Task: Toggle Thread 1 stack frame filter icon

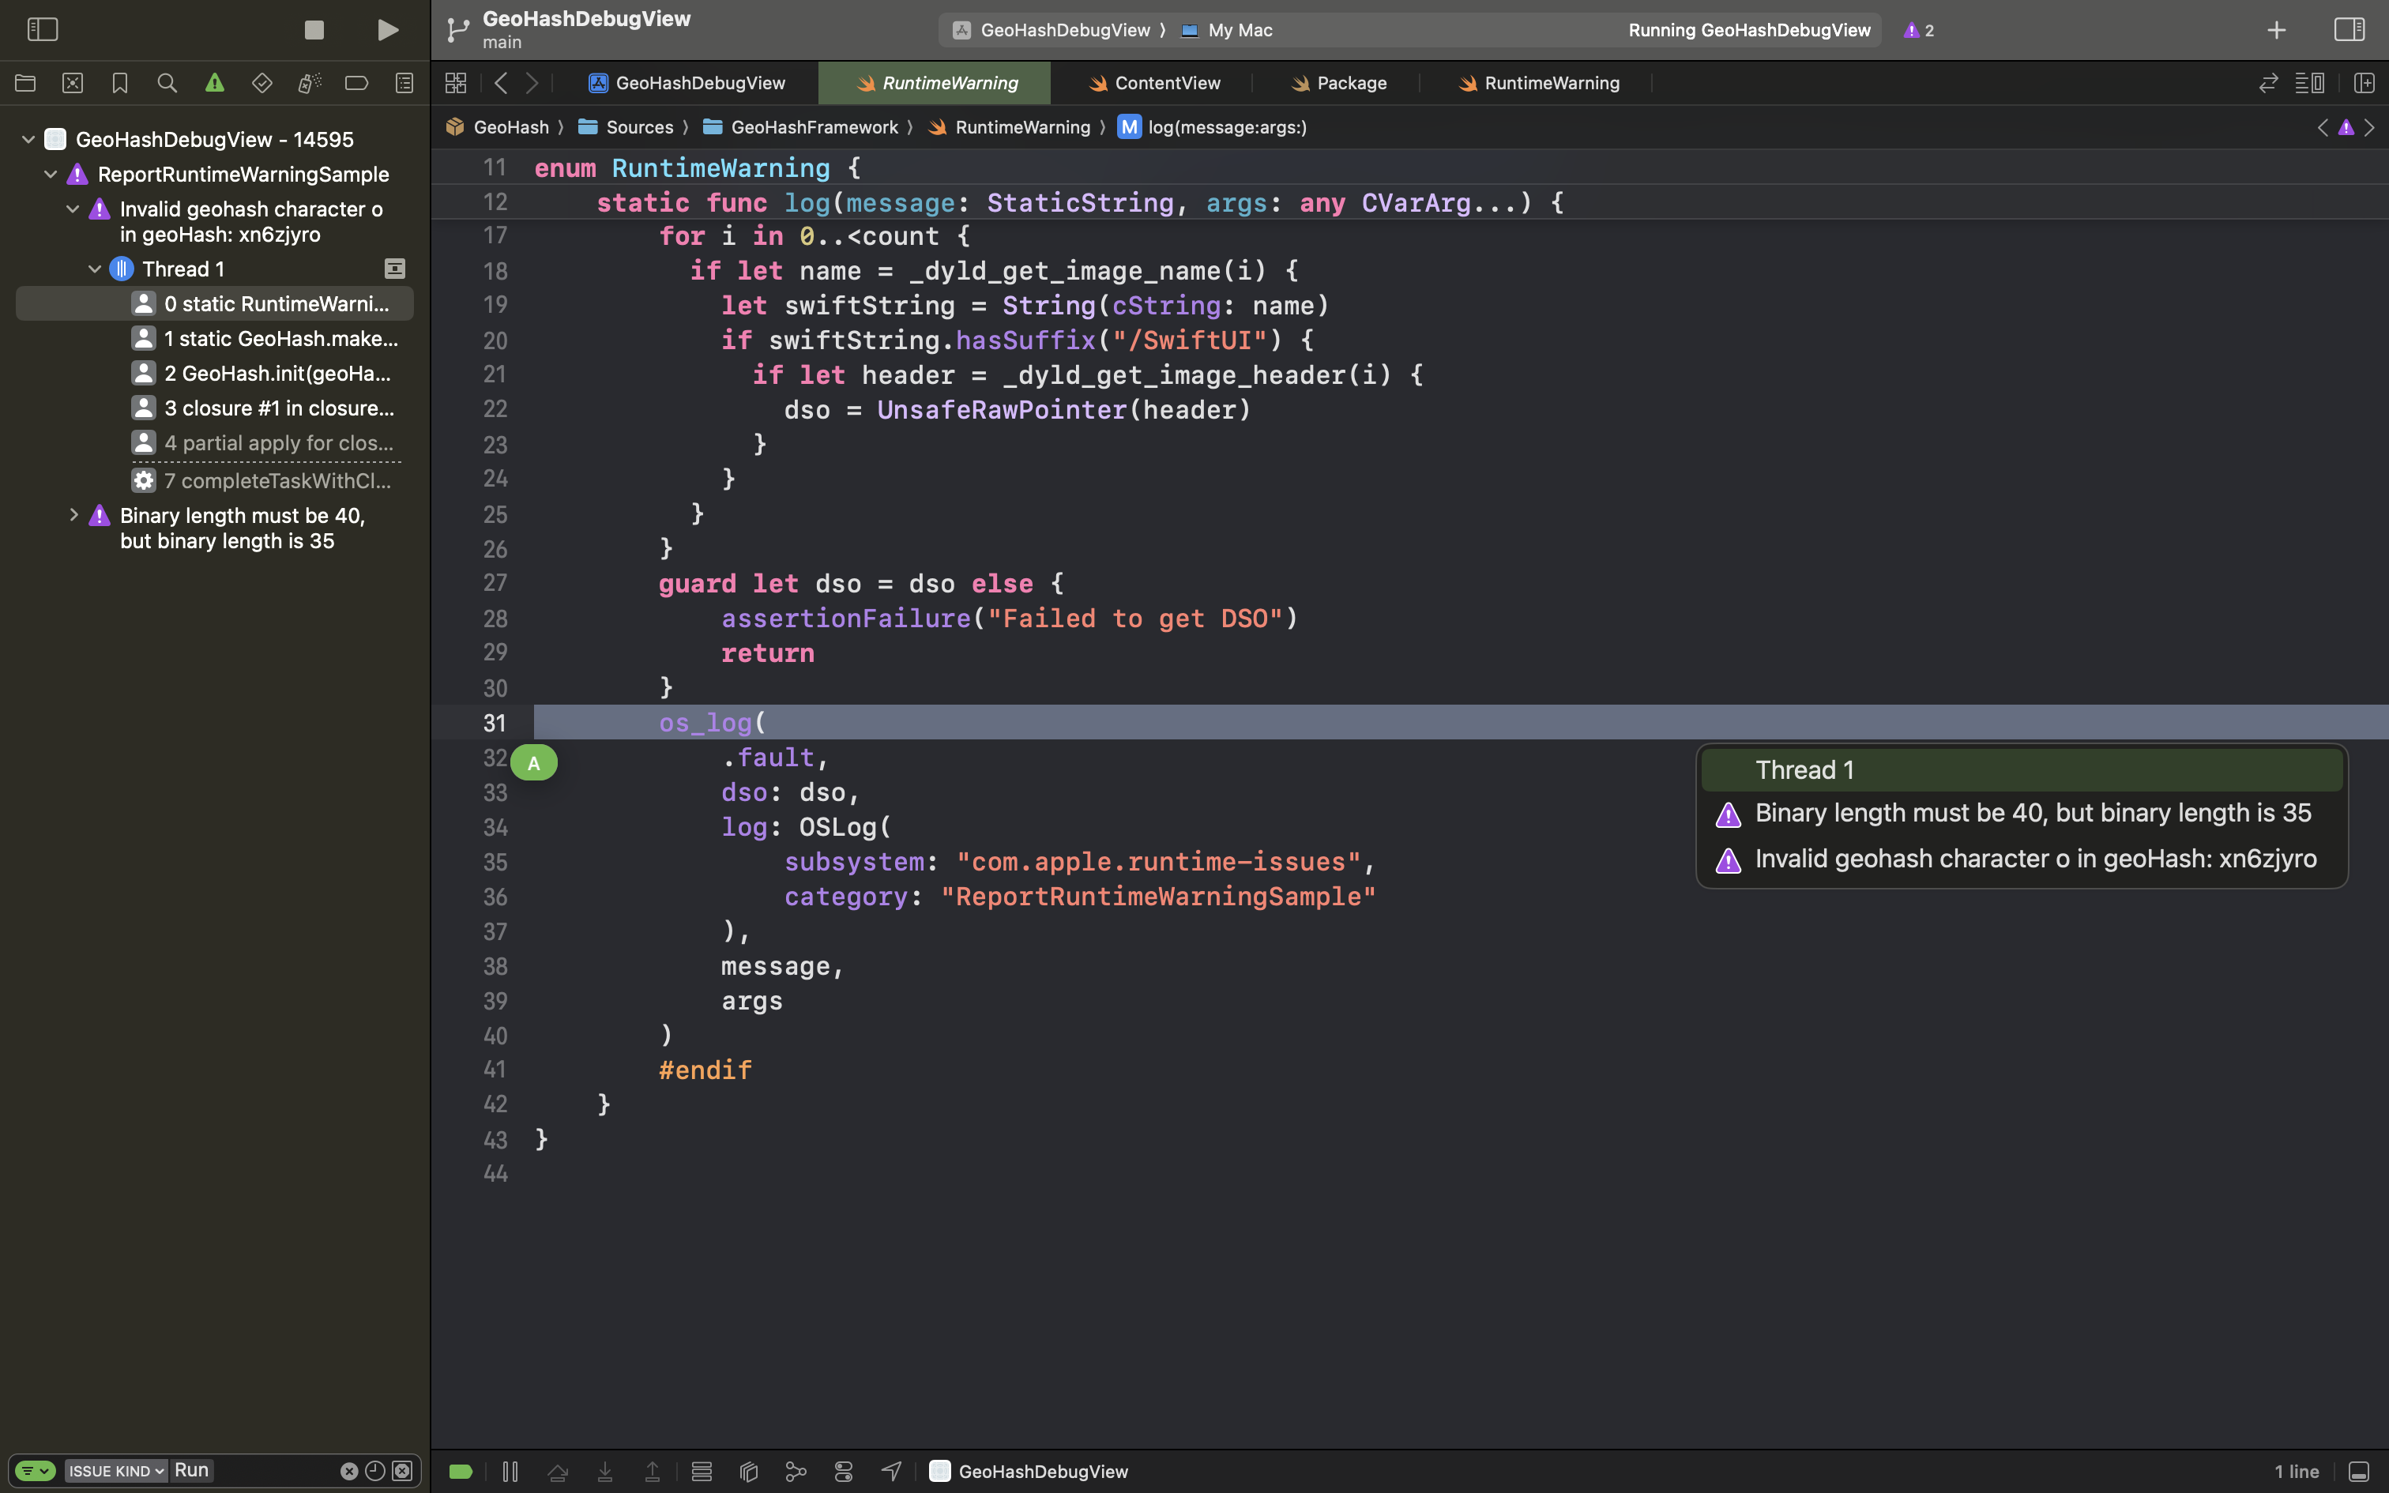Action: point(395,269)
